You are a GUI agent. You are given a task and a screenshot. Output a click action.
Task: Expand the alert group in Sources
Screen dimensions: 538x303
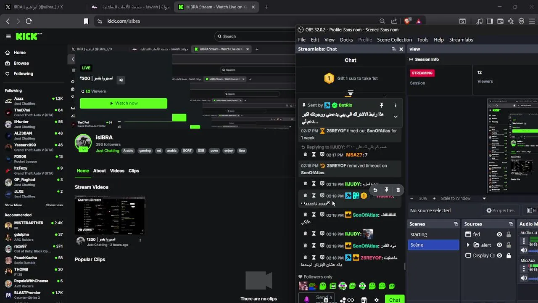pyautogui.click(x=468, y=245)
